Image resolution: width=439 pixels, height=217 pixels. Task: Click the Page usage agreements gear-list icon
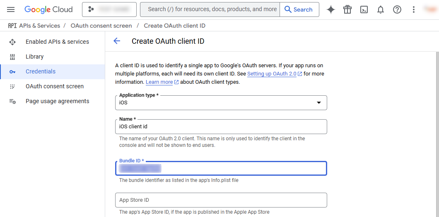[x=12, y=101]
